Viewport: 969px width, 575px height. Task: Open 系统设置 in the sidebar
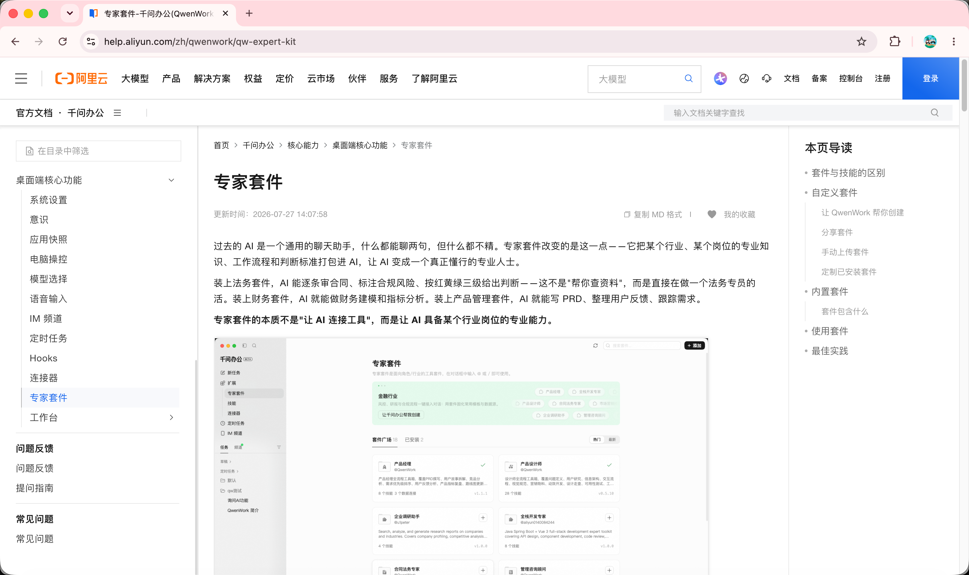point(48,200)
